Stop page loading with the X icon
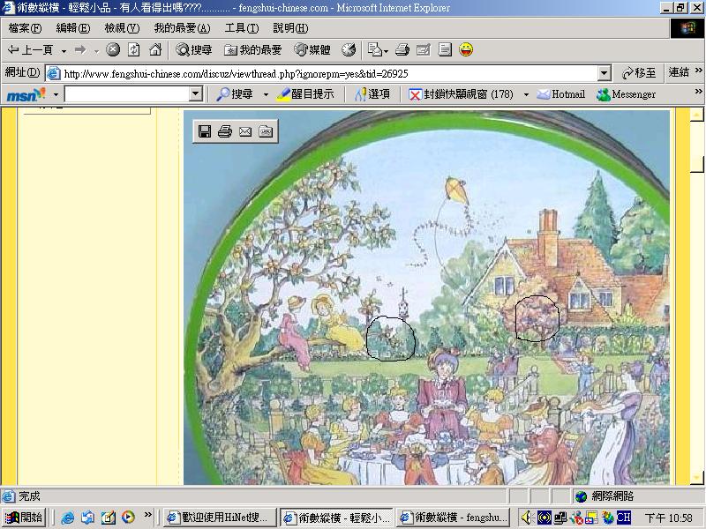The width and height of the screenshot is (706, 529). 113,49
